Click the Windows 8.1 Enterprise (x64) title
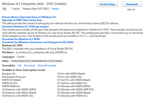This screenshot has width=144, height=98. point(34,4)
